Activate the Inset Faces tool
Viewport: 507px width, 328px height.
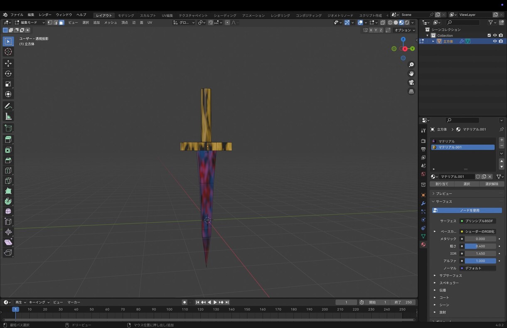8,150
